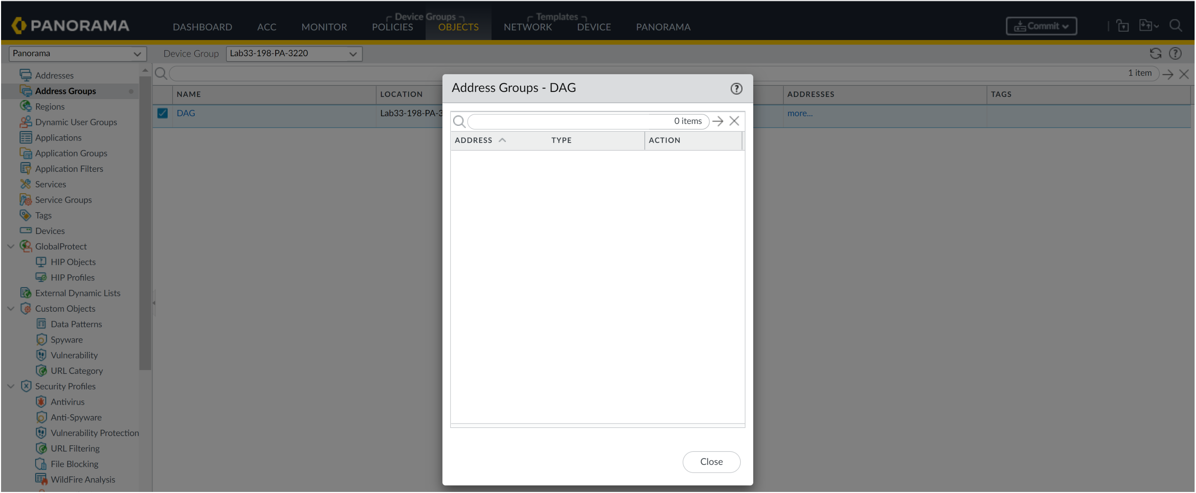Clear the dialog filter with the X icon

tap(734, 121)
